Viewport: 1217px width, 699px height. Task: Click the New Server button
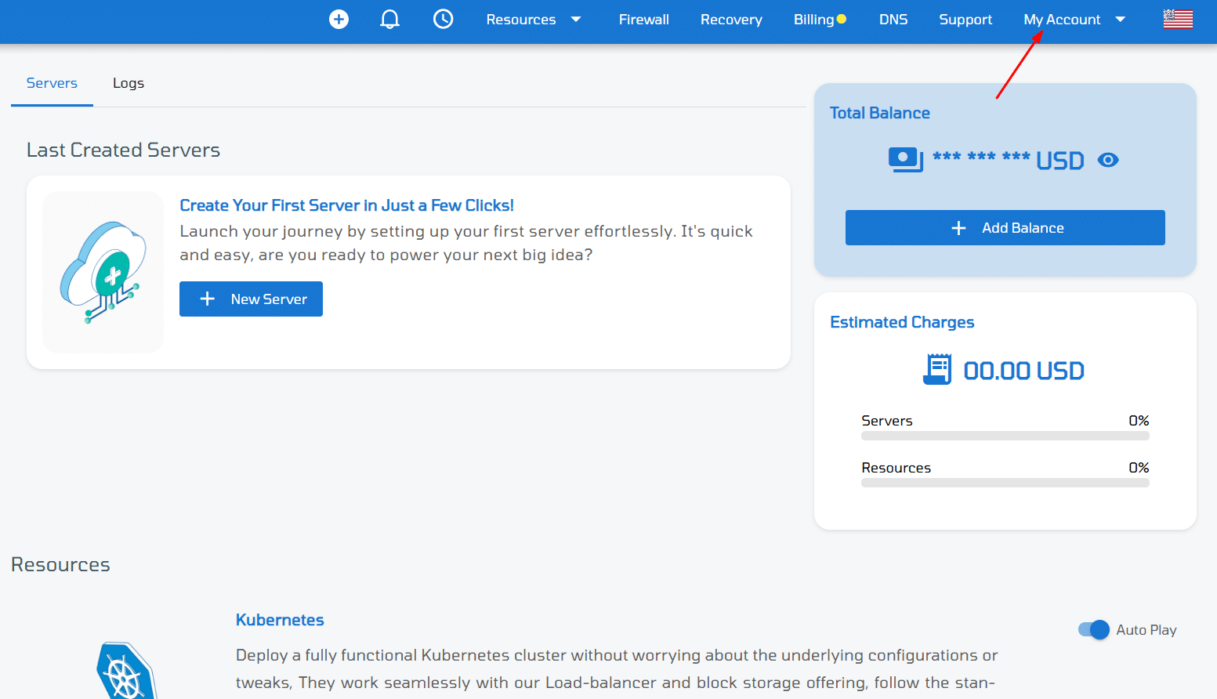click(251, 299)
